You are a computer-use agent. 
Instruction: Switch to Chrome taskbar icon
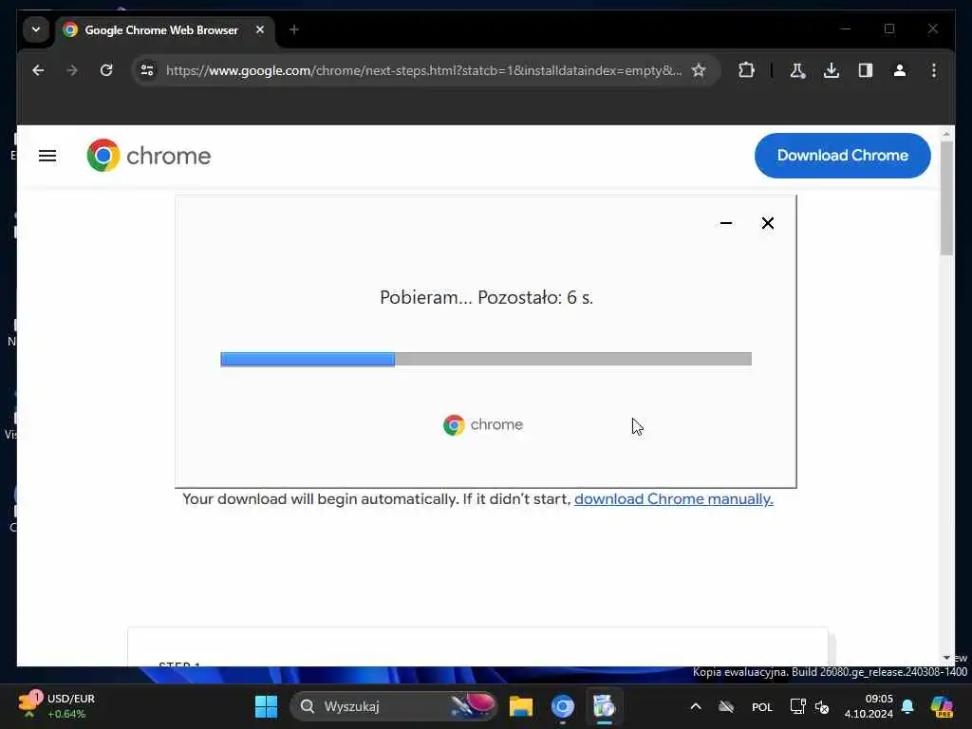[563, 706]
